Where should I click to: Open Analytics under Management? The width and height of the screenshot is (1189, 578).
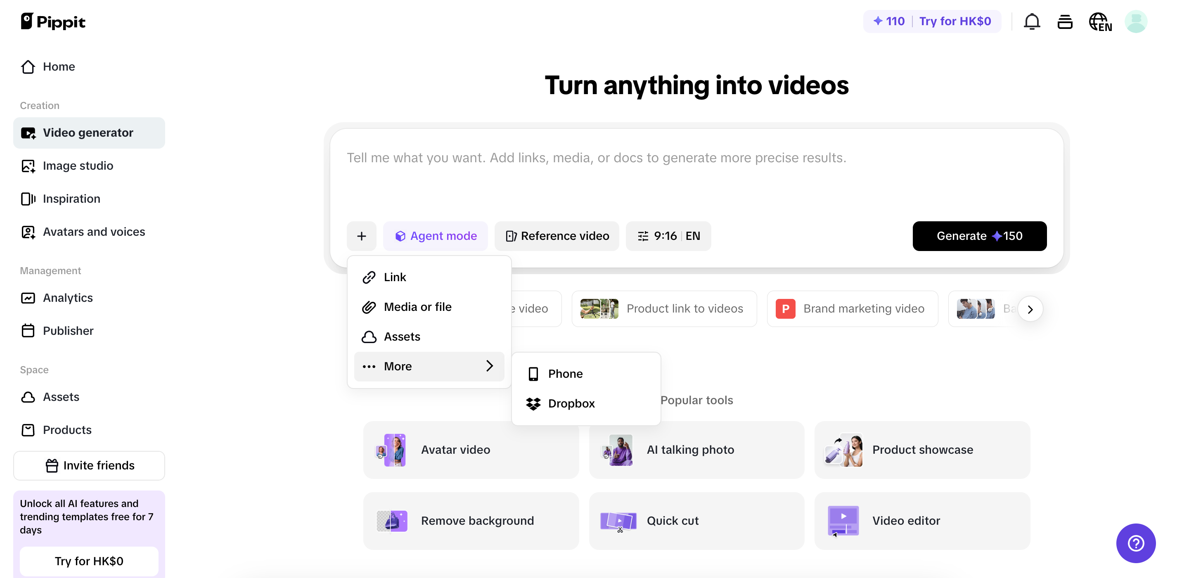67,298
